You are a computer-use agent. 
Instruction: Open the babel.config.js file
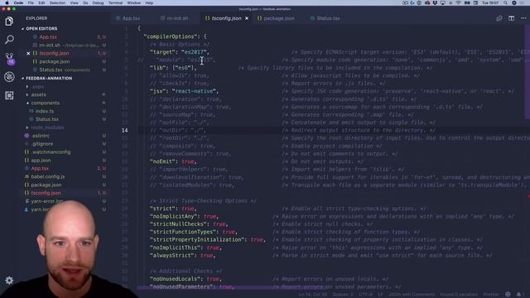(48, 176)
